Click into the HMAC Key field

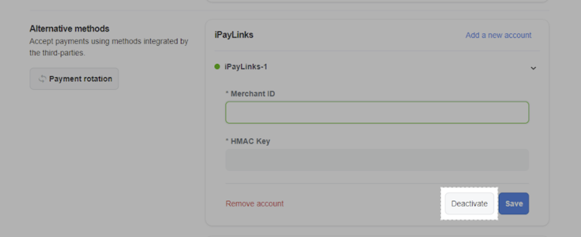377,160
